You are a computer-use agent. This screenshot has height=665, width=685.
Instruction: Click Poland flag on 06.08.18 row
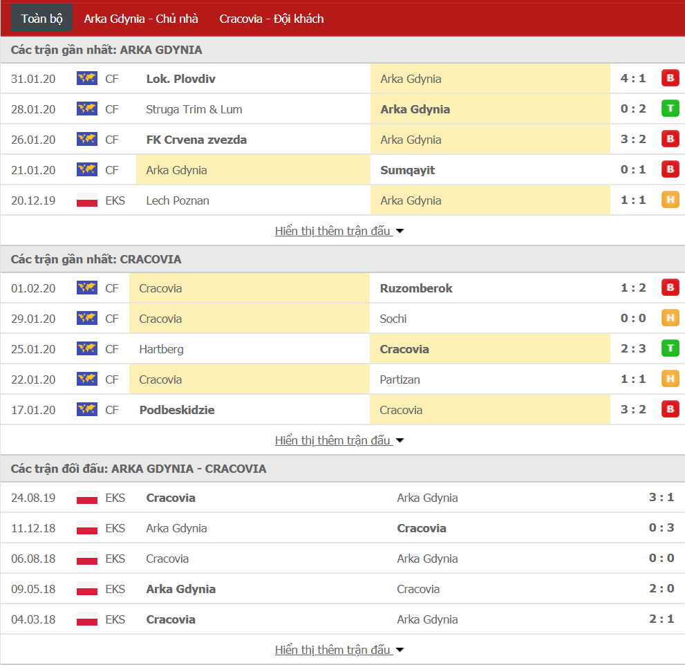click(87, 559)
